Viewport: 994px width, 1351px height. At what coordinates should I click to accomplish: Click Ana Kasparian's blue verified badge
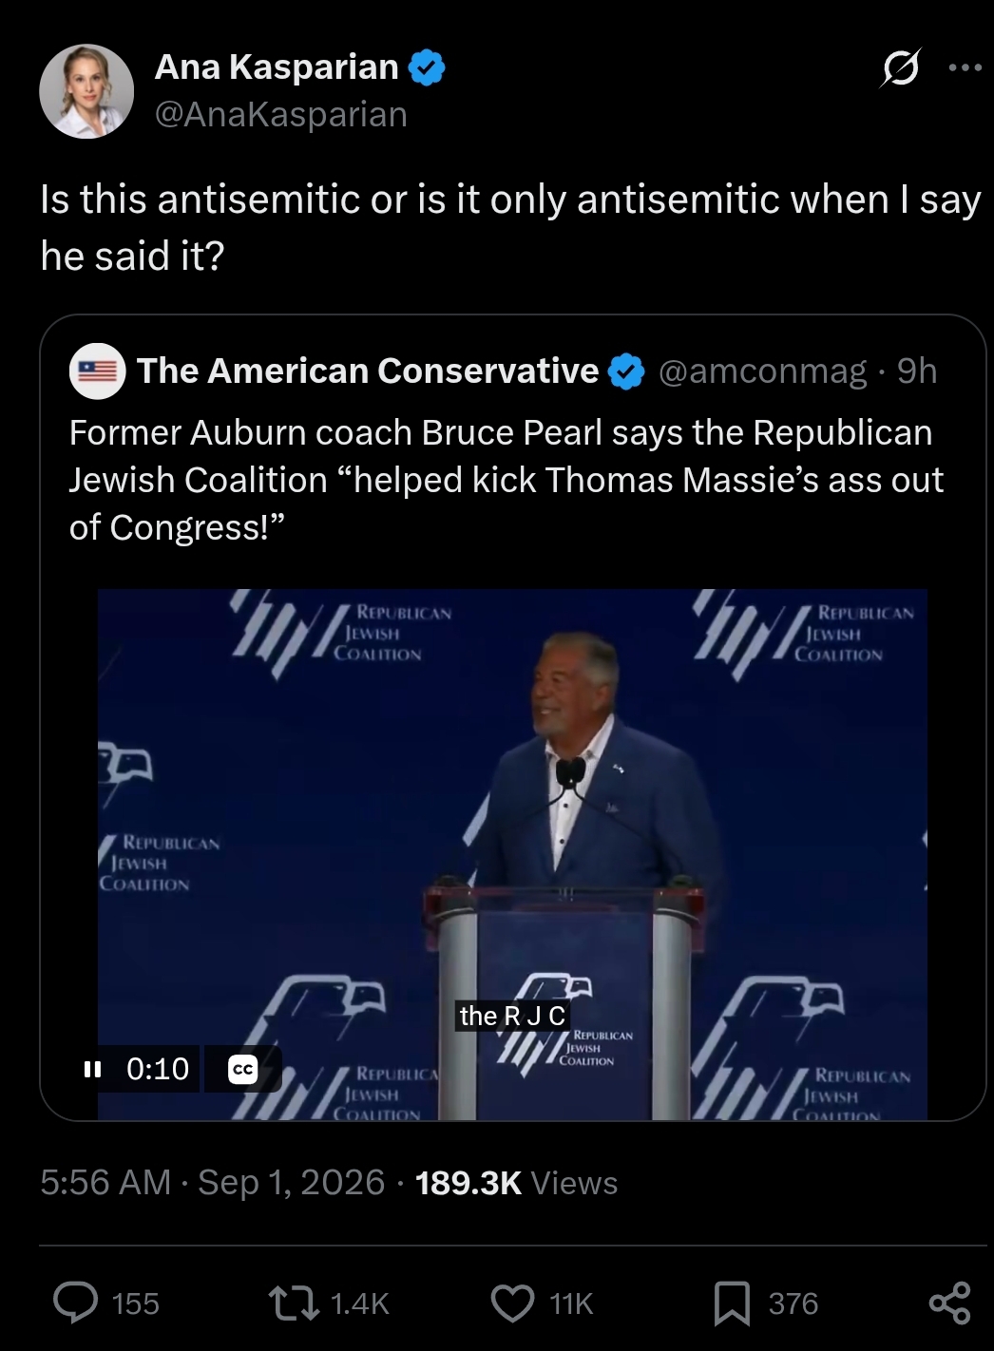click(427, 68)
